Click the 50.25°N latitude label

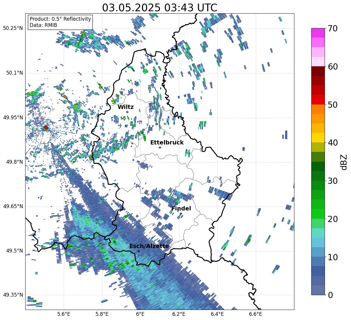13,28
